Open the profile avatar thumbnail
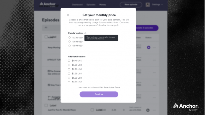The height and width of the screenshot is (115, 206). tap(148, 5)
